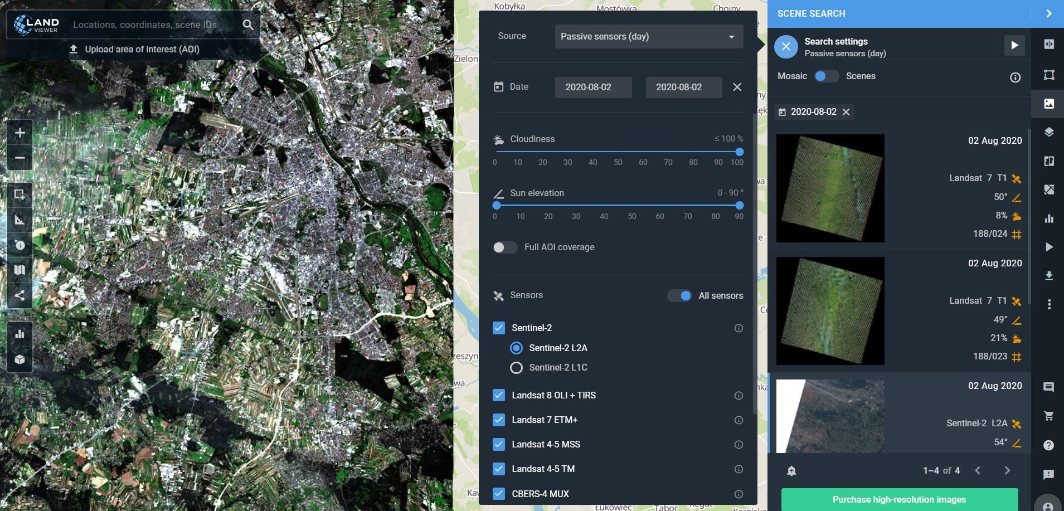Select Landsat 7 scene thumbnail 188/024
This screenshot has width=1064, height=511.
click(x=830, y=188)
